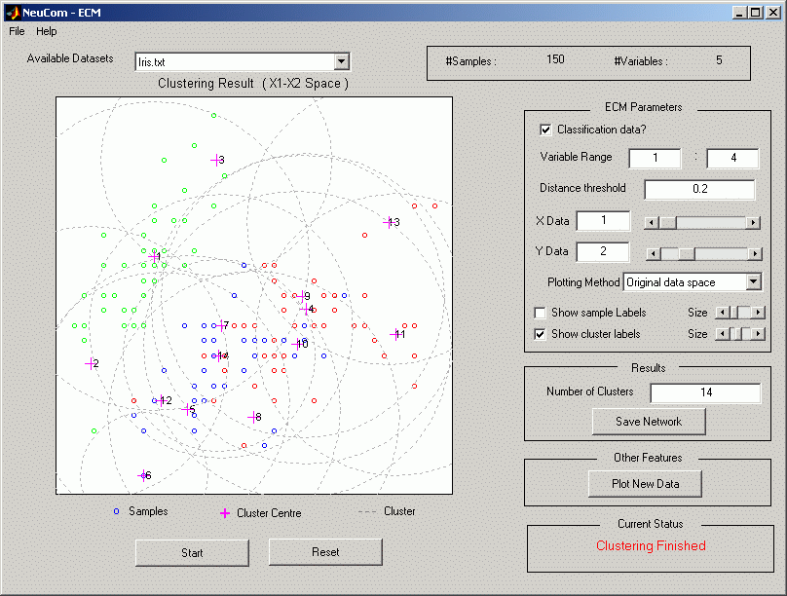The height and width of the screenshot is (596, 787).
Task: Click the Y Data slider thumb
Action: [687, 254]
